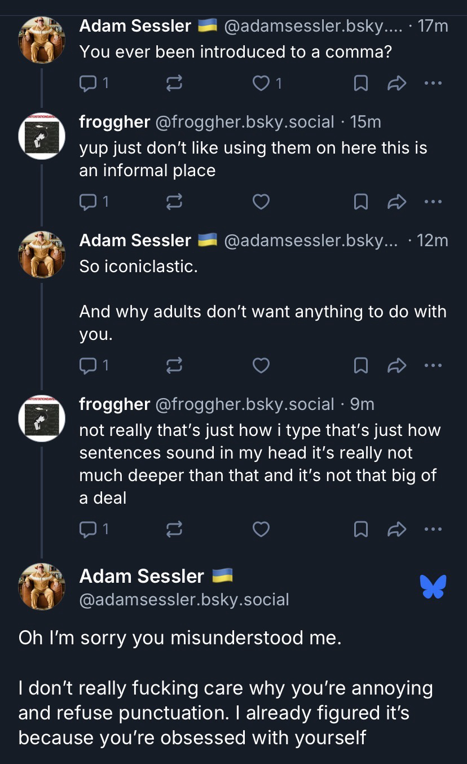The height and width of the screenshot is (764, 467).
Task: Bookmark froggher's 'how i type' post
Action: pos(360,529)
